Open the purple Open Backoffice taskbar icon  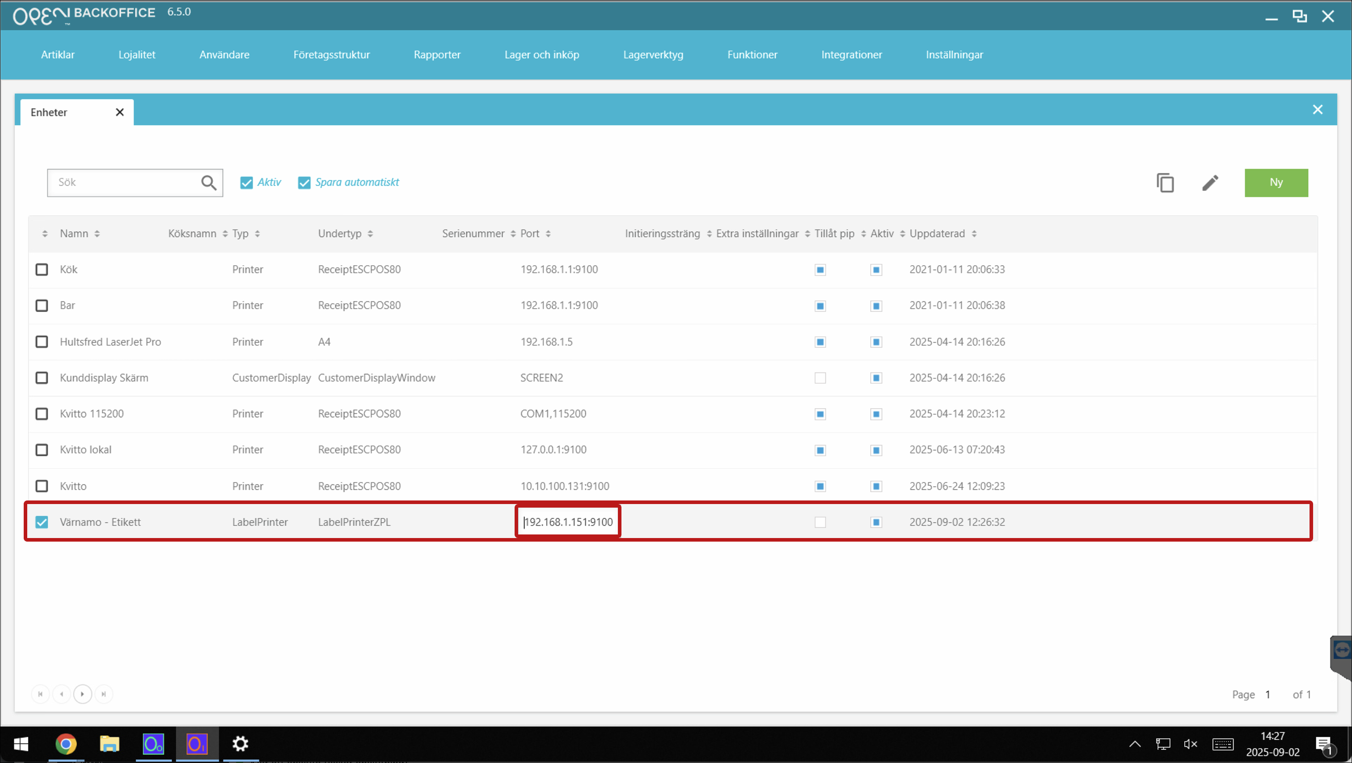(x=197, y=744)
